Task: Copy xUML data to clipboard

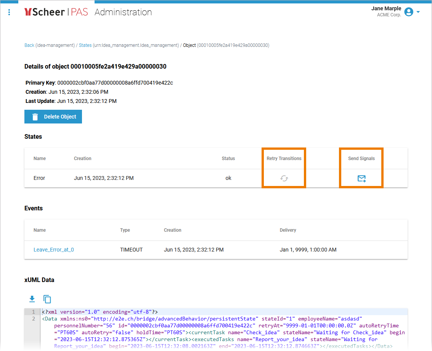Action: (47, 299)
